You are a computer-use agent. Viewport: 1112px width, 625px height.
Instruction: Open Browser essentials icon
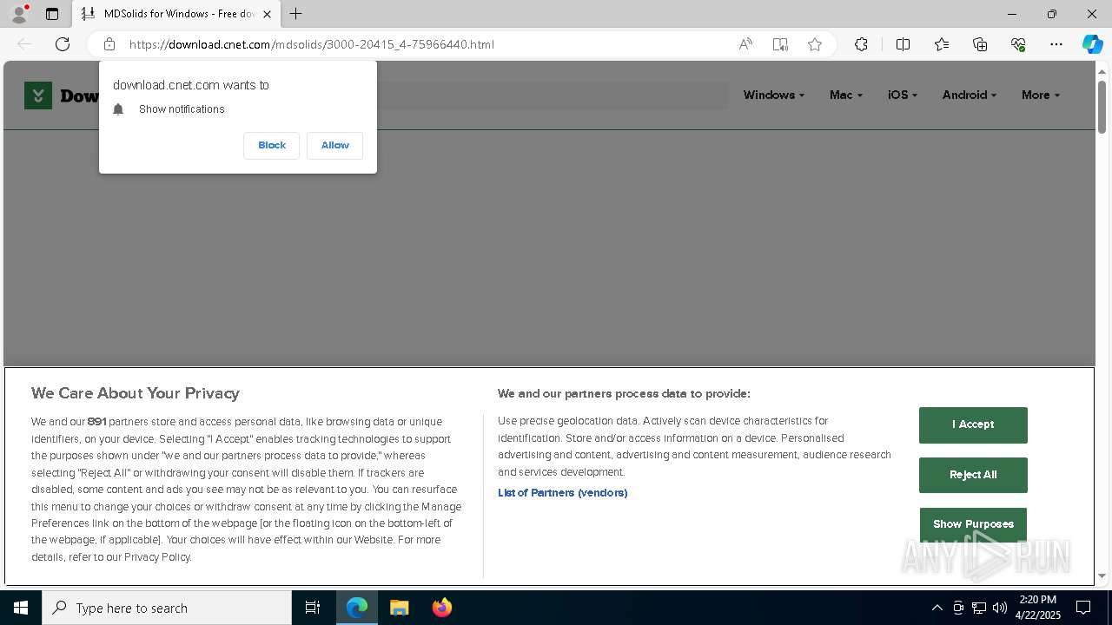pos(1018,44)
